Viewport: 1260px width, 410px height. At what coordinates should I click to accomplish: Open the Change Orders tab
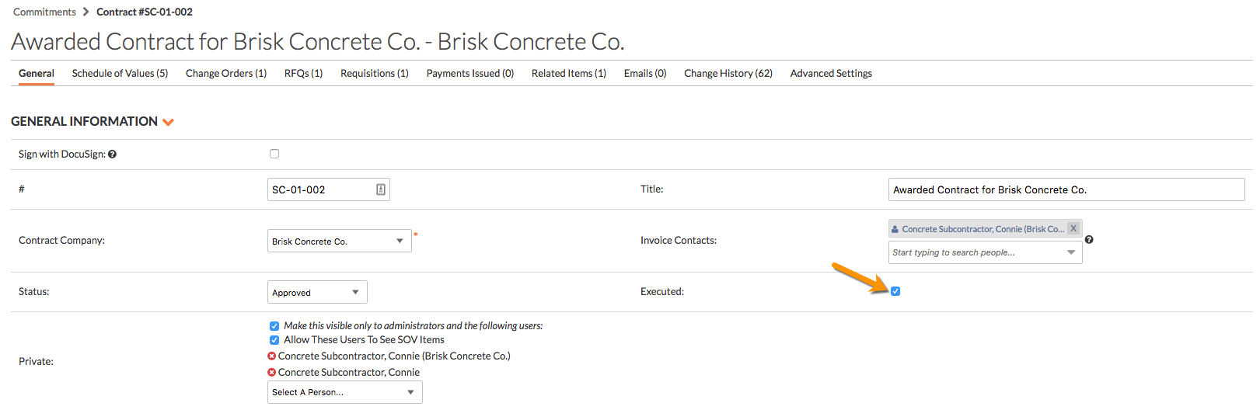click(226, 74)
